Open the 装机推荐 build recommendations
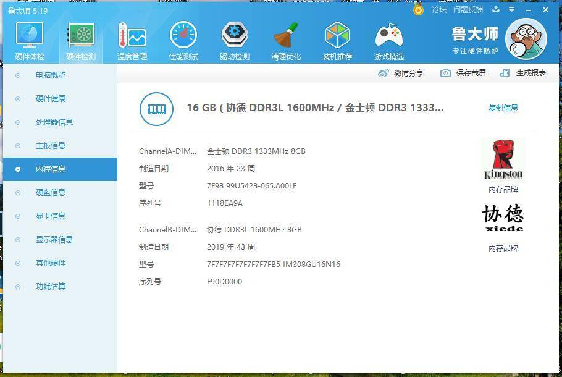The height and width of the screenshot is (377, 562). (x=337, y=40)
